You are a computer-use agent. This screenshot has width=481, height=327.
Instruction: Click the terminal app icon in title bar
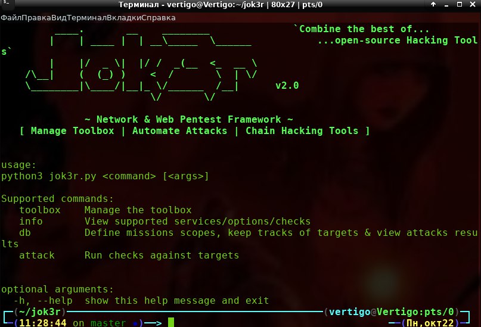click(x=6, y=4)
